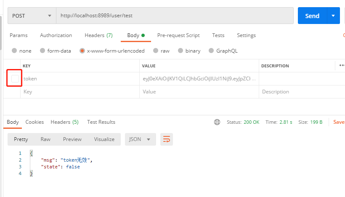
Task: Open the response Headers (5) tab
Action: (x=64, y=122)
